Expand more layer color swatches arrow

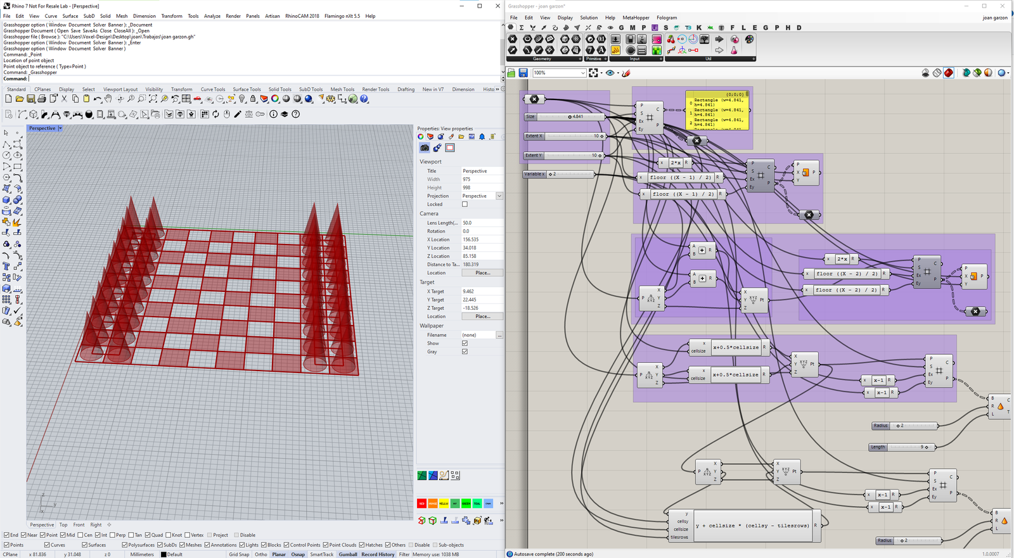coord(501,504)
